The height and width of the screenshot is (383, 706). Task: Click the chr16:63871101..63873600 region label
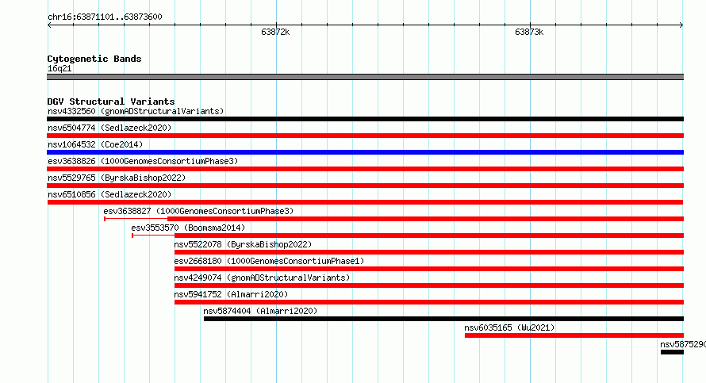pos(105,17)
